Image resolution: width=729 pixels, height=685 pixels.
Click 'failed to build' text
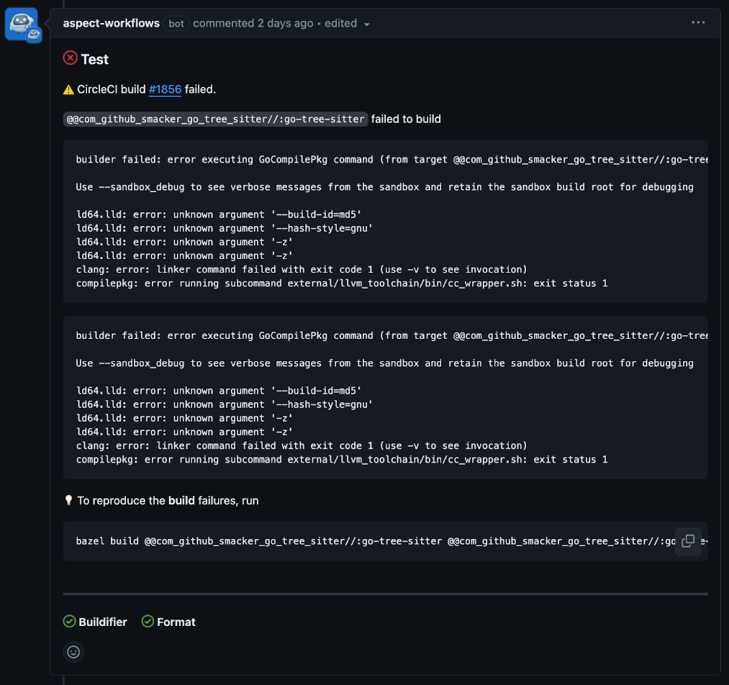[406, 119]
